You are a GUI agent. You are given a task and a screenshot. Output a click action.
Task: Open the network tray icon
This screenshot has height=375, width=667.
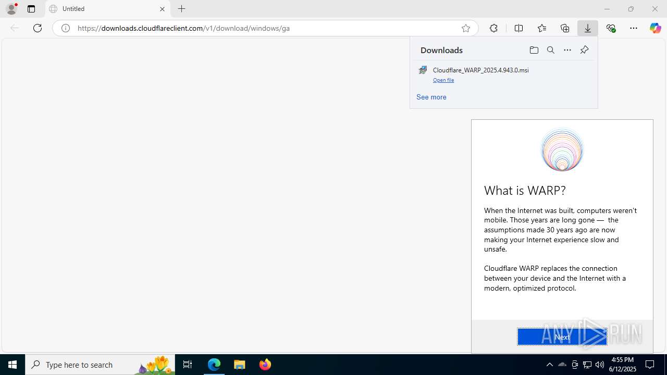click(x=587, y=365)
